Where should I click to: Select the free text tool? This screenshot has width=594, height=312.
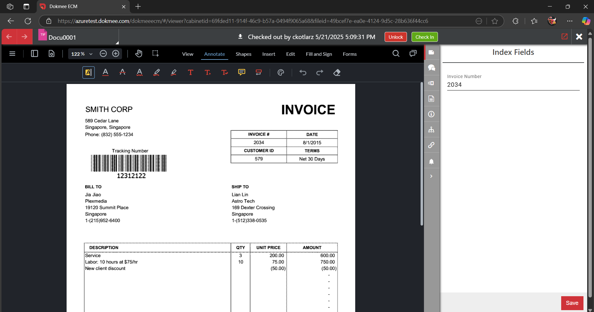click(190, 73)
